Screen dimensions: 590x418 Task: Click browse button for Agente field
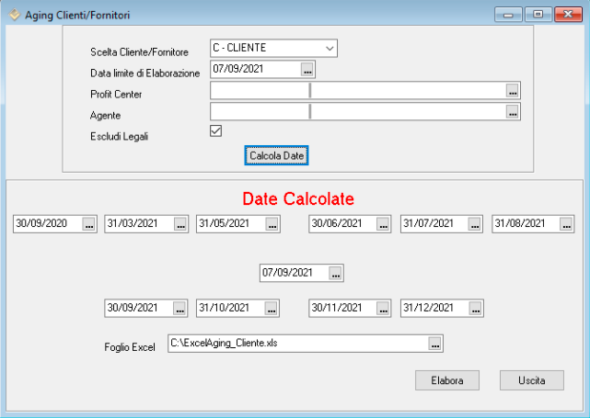tap(513, 111)
